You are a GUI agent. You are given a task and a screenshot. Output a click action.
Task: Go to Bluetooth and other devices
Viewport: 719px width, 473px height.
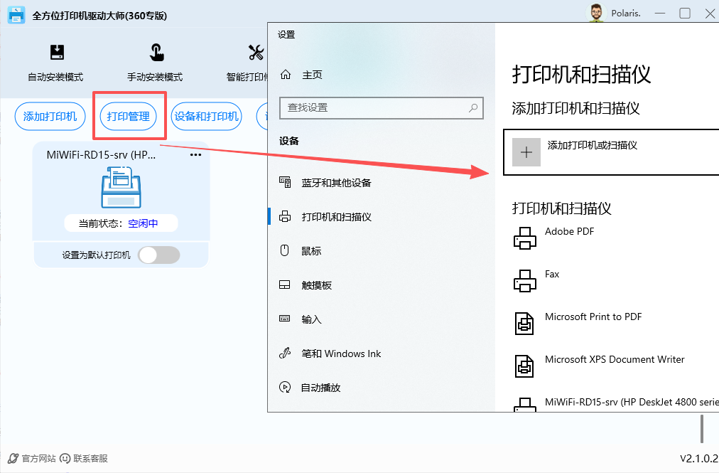[x=336, y=183]
